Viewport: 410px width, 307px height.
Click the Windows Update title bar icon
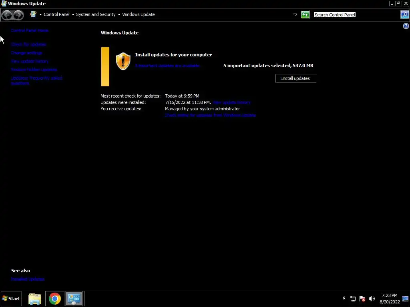tap(4, 3)
